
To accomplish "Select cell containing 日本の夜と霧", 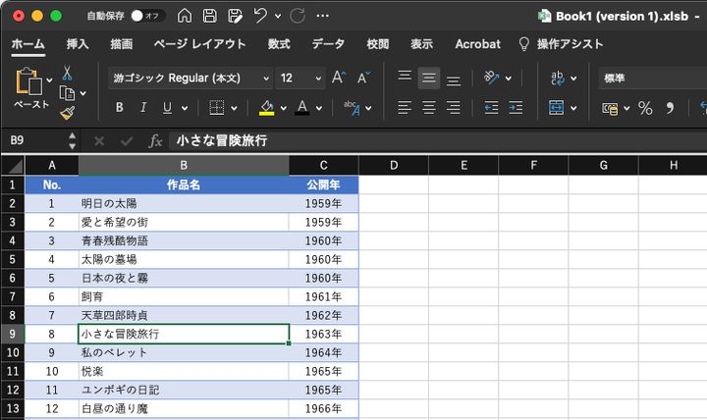I will click(x=184, y=278).
